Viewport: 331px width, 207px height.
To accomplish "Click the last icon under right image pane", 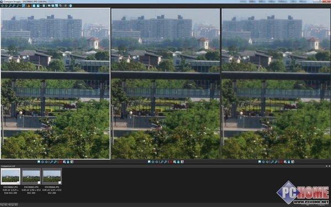I will click(x=292, y=162).
